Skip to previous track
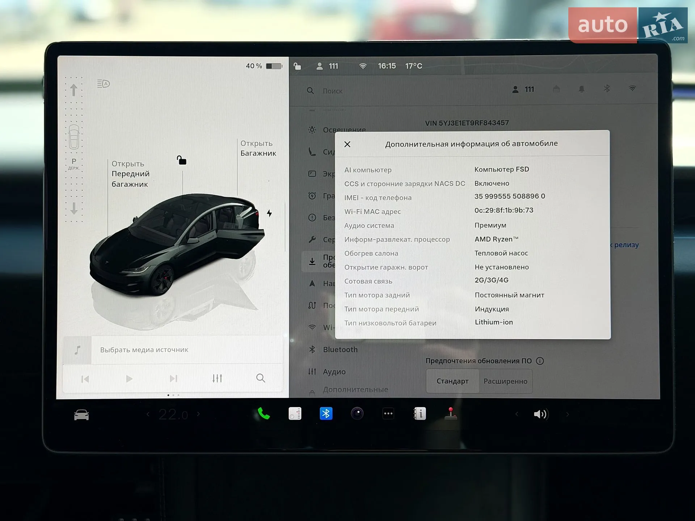 coord(85,379)
